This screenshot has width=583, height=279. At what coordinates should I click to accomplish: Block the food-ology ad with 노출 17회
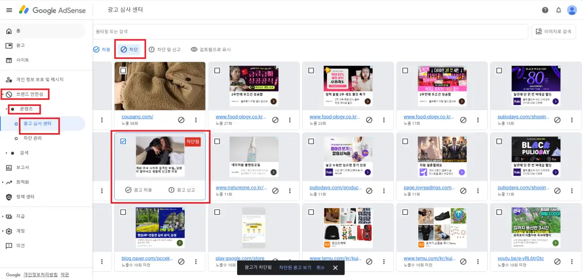[x=463, y=120]
